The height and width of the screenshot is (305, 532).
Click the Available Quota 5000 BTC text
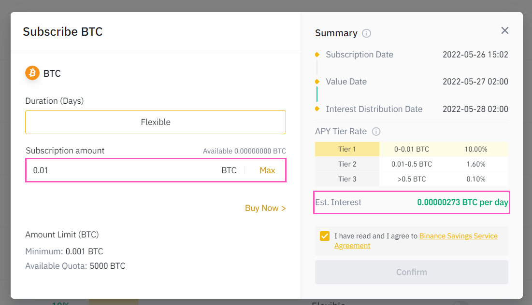pyautogui.click(x=75, y=266)
